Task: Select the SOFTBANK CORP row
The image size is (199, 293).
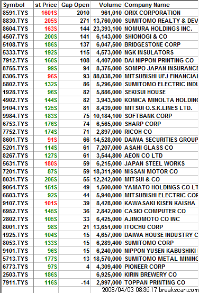Action: pyautogui.click(x=100, y=116)
